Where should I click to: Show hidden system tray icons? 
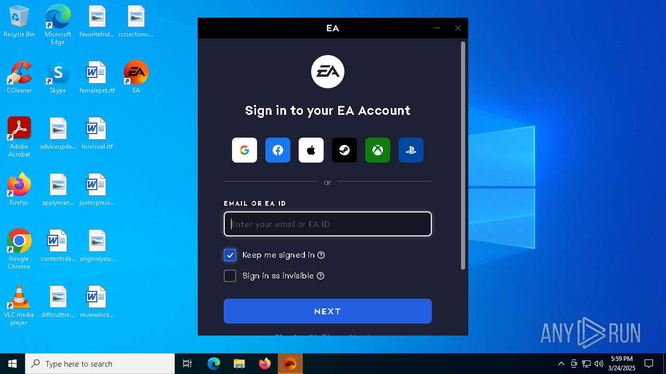[x=561, y=364]
